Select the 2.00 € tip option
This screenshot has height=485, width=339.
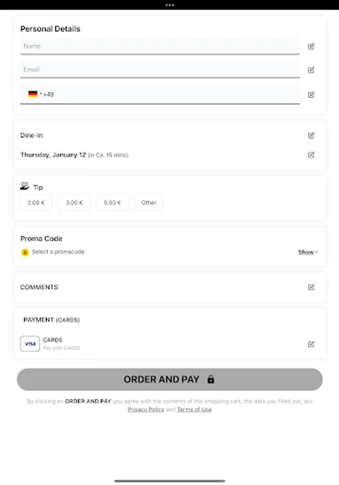click(36, 203)
